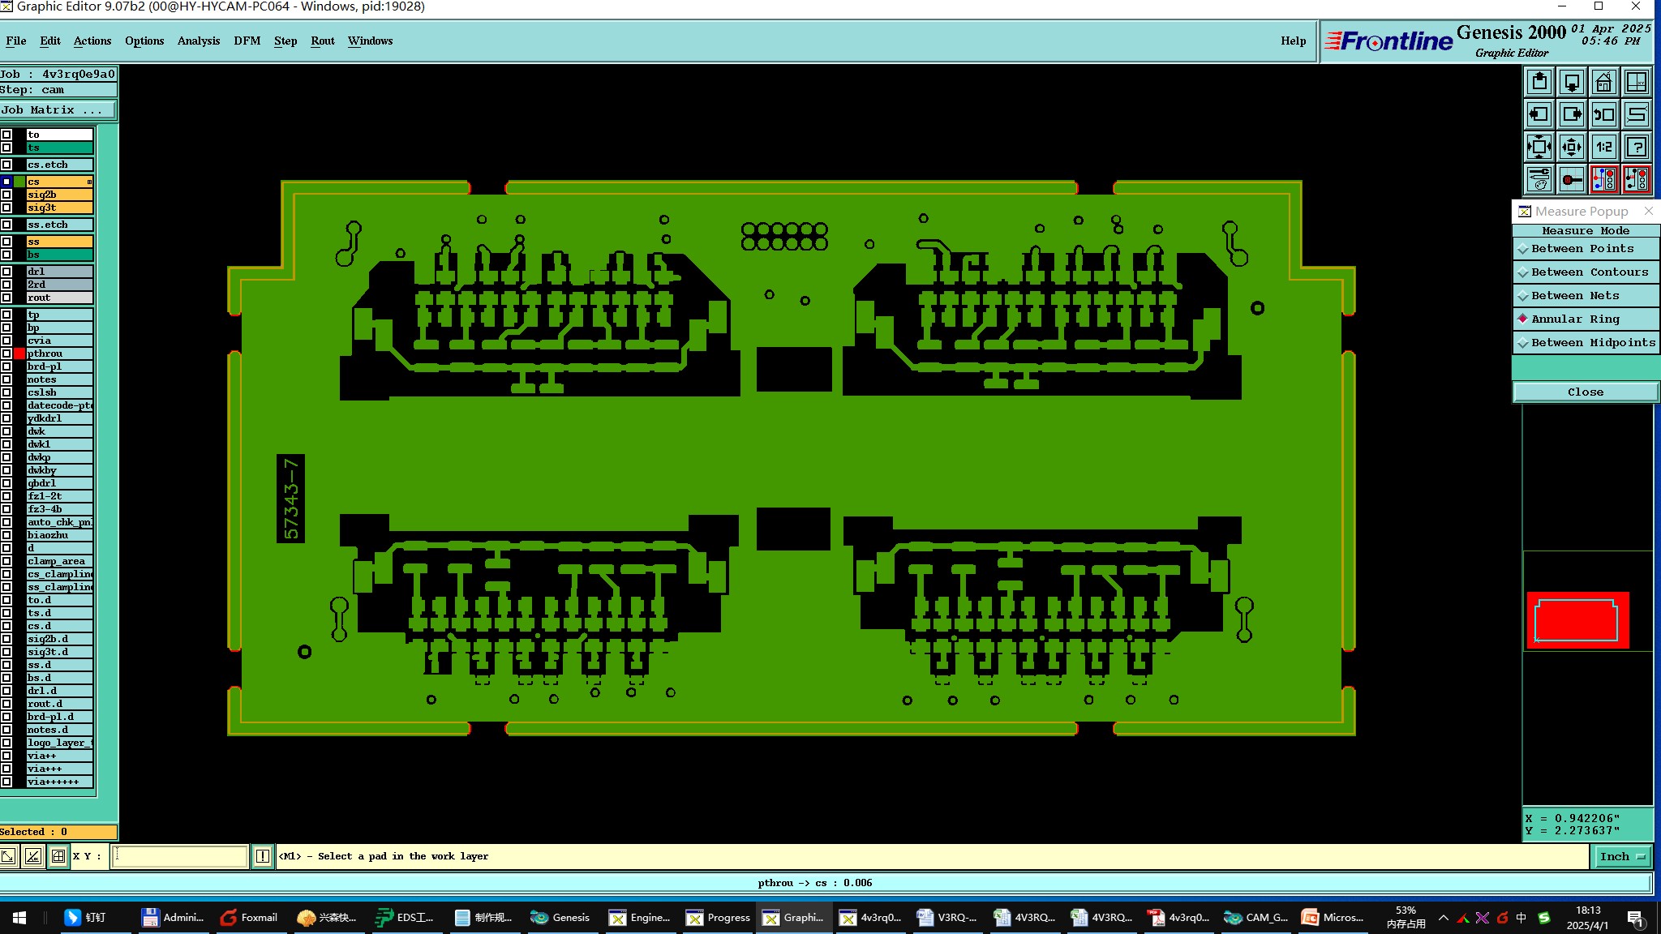Toggle the pthrou layer display checkbox
This screenshot has height=934, width=1661.
click(6, 353)
